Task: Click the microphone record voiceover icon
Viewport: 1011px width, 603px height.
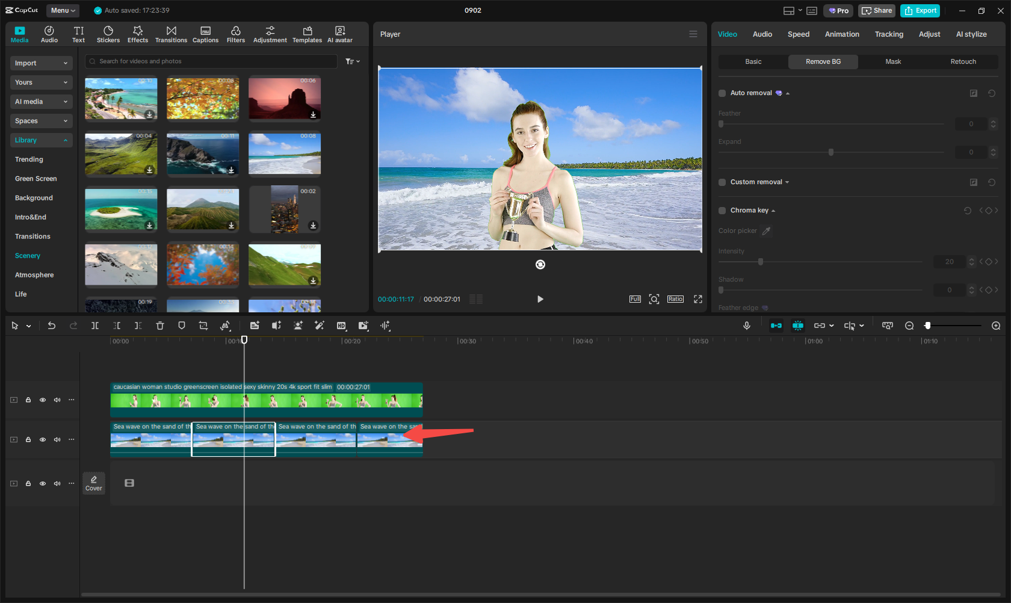Action: point(746,326)
